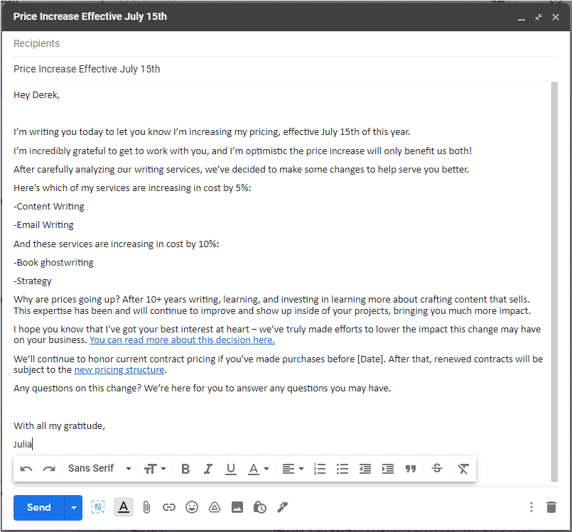Screen dimensions: 572x532
Task: Click the subject line field
Action: coord(286,69)
